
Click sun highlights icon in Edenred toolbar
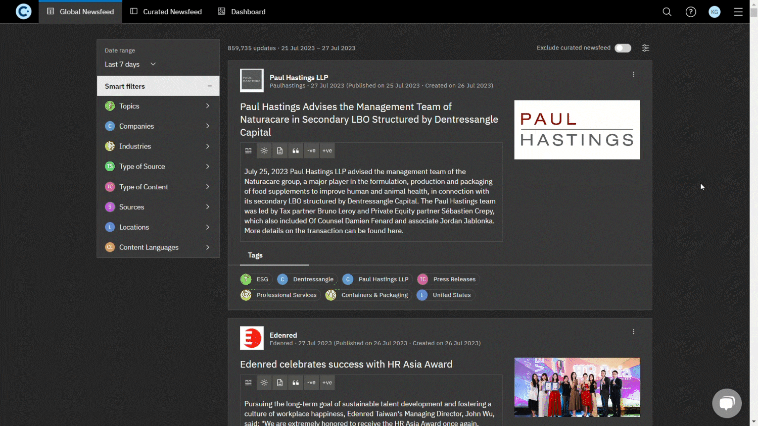pos(264,383)
